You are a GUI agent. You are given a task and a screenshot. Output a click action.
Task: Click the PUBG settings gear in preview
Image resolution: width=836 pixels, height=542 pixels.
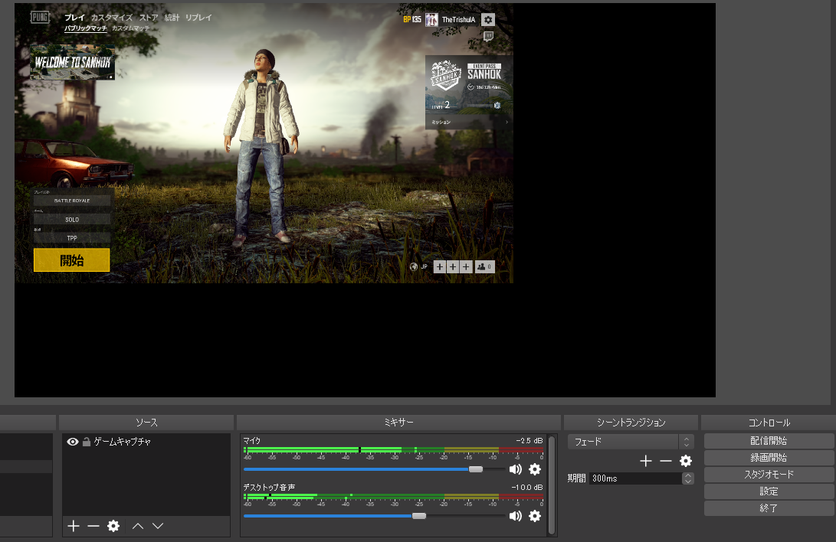click(488, 20)
